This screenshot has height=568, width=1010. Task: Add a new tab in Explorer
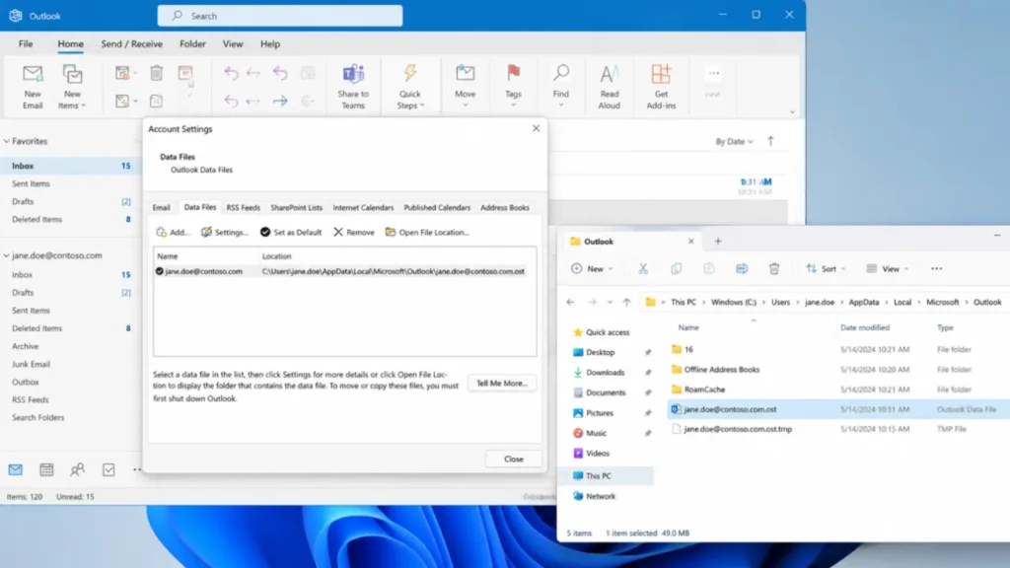click(x=718, y=242)
